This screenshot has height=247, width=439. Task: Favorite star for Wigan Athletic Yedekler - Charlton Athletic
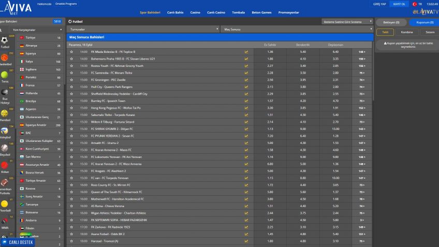(71, 213)
